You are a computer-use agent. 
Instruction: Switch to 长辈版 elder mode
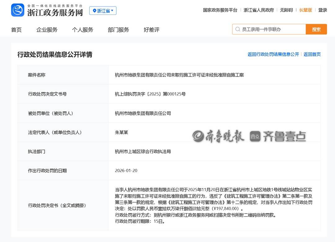(306, 10)
